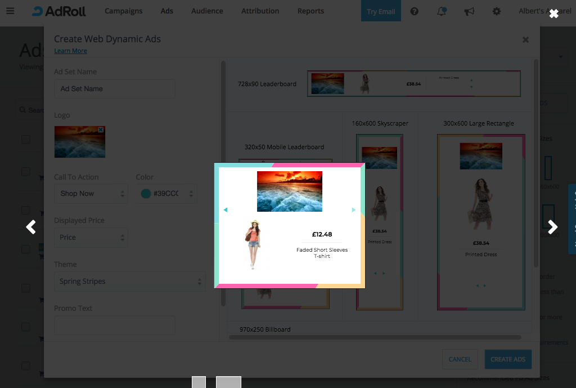Click the Try Email button

(x=381, y=11)
